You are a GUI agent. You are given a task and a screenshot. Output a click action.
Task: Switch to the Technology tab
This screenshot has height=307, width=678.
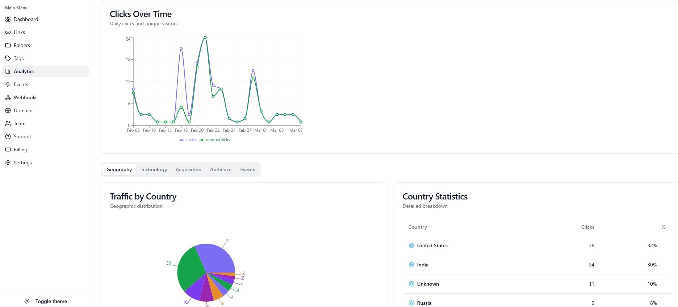(154, 169)
